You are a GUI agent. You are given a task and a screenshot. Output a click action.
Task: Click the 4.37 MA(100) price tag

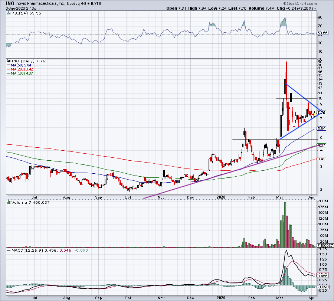pyautogui.click(x=321, y=145)
